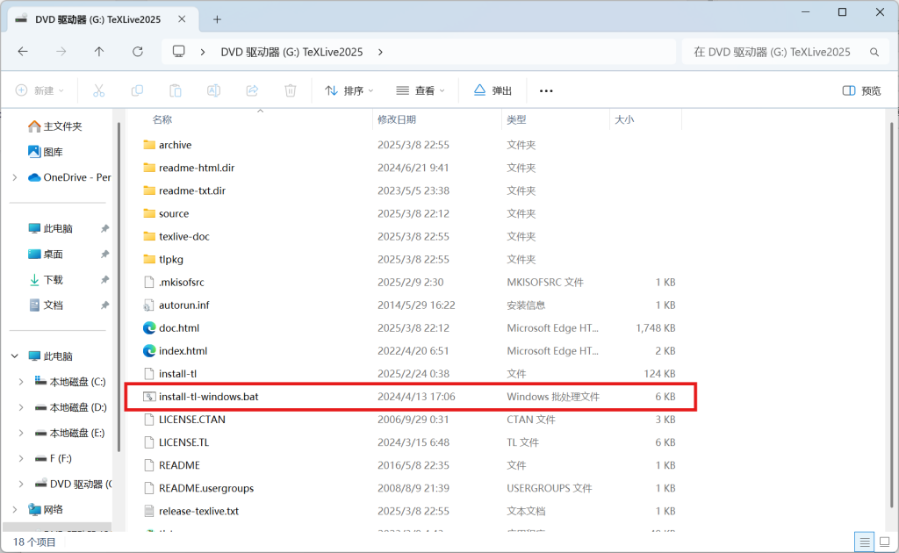Viewport: 899px width, 553px height.
Task: Open pinned 下载 downloads in sidebar
Action: pyautogui.click(x=46, y=280)
